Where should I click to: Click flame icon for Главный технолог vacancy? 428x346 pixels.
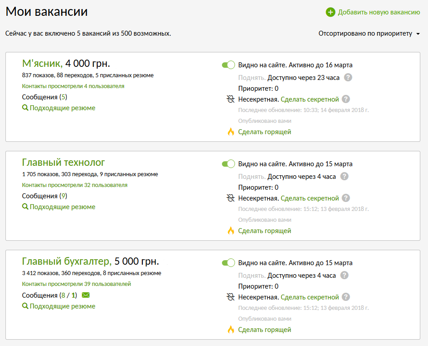230,231
